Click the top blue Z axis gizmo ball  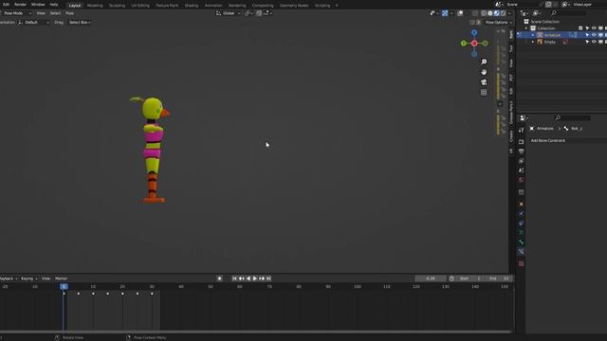(474, 33)
